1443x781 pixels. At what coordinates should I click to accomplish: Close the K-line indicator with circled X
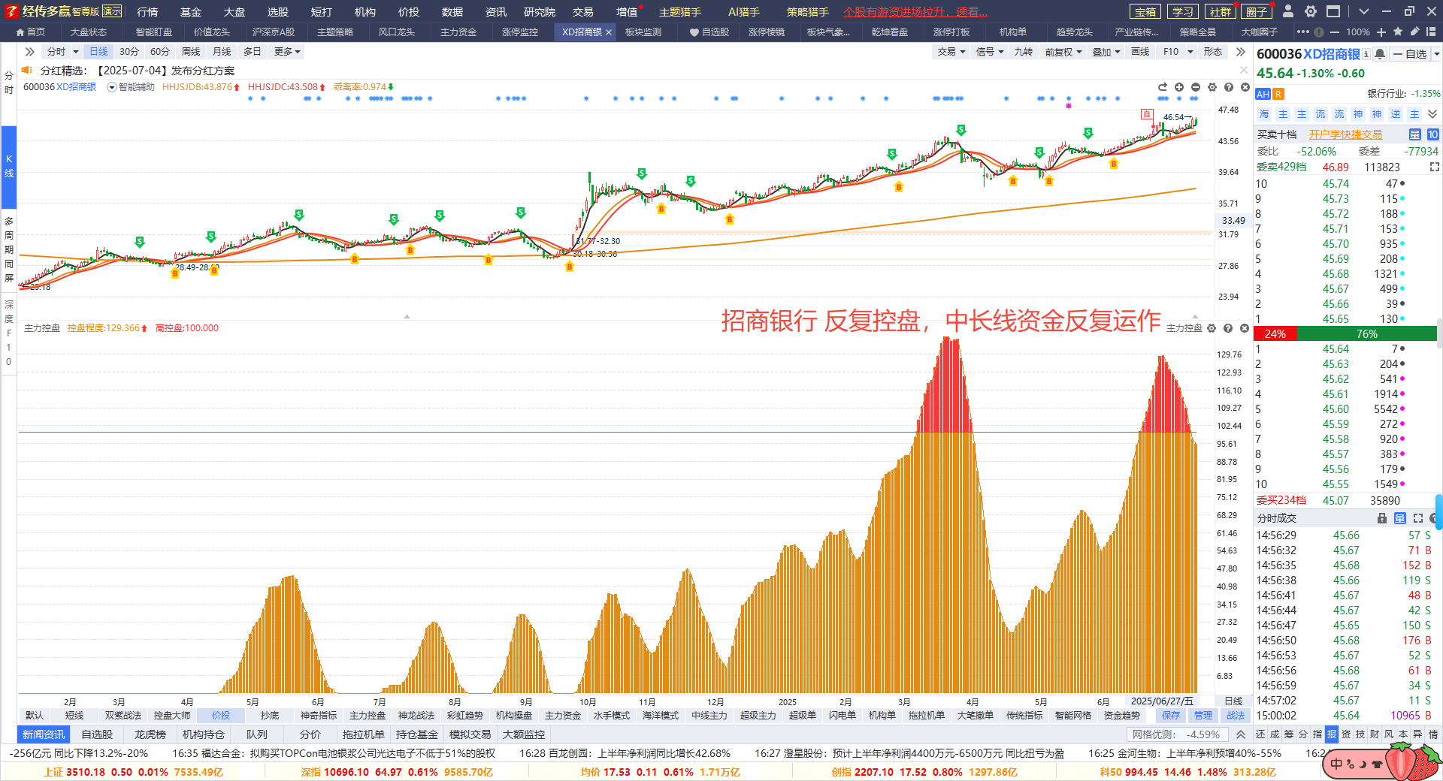[1245, 87]
